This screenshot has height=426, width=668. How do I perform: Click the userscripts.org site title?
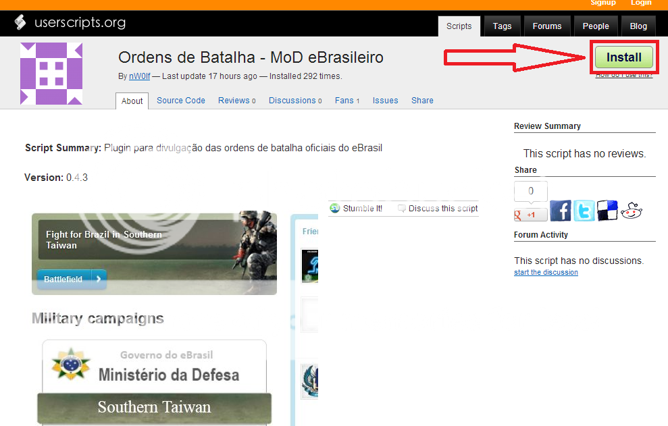point(80,22)
